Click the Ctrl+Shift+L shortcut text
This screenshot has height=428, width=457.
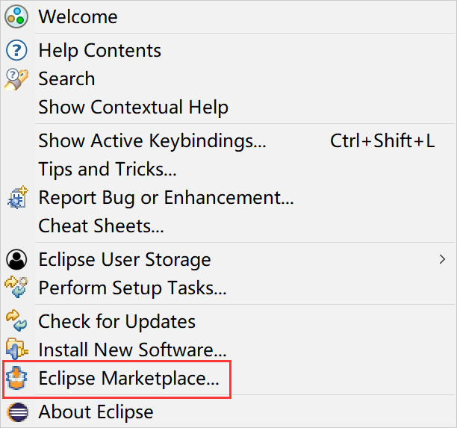coord(382,141)
